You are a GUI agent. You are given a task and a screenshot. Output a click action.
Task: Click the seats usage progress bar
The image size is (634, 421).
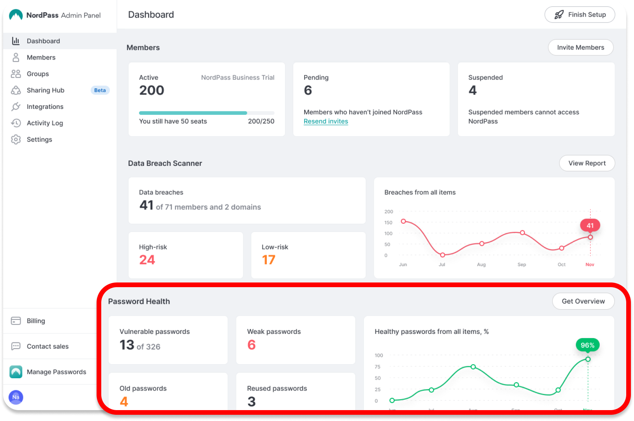(x=207, y=113)
